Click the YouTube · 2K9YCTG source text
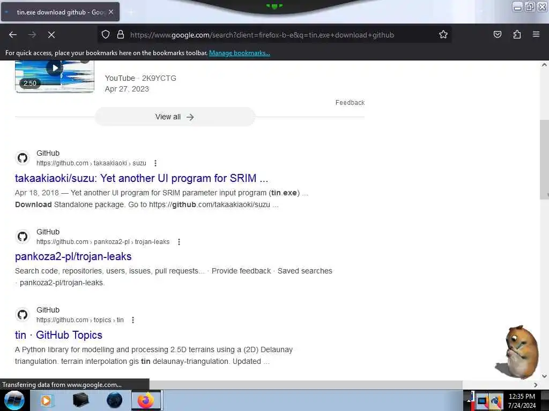The width and height of the screenshot is (549, 411). point(140,78)
